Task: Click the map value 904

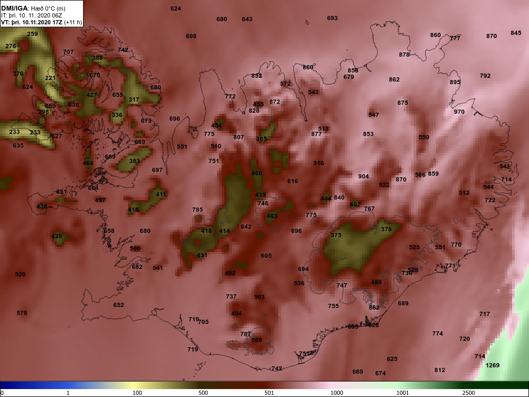Action: 363,176
